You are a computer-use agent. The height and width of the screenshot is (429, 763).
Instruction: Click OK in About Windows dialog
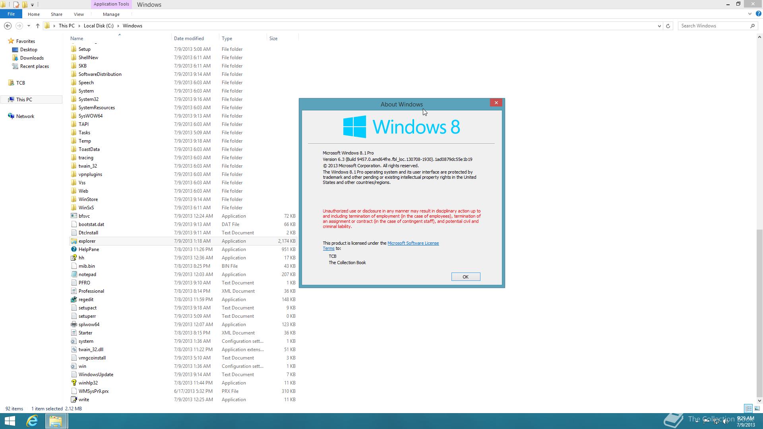tap(466, 277)
